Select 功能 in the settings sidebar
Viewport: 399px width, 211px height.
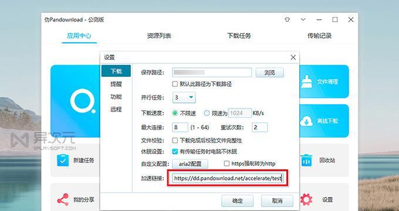[x=116, y=97]
